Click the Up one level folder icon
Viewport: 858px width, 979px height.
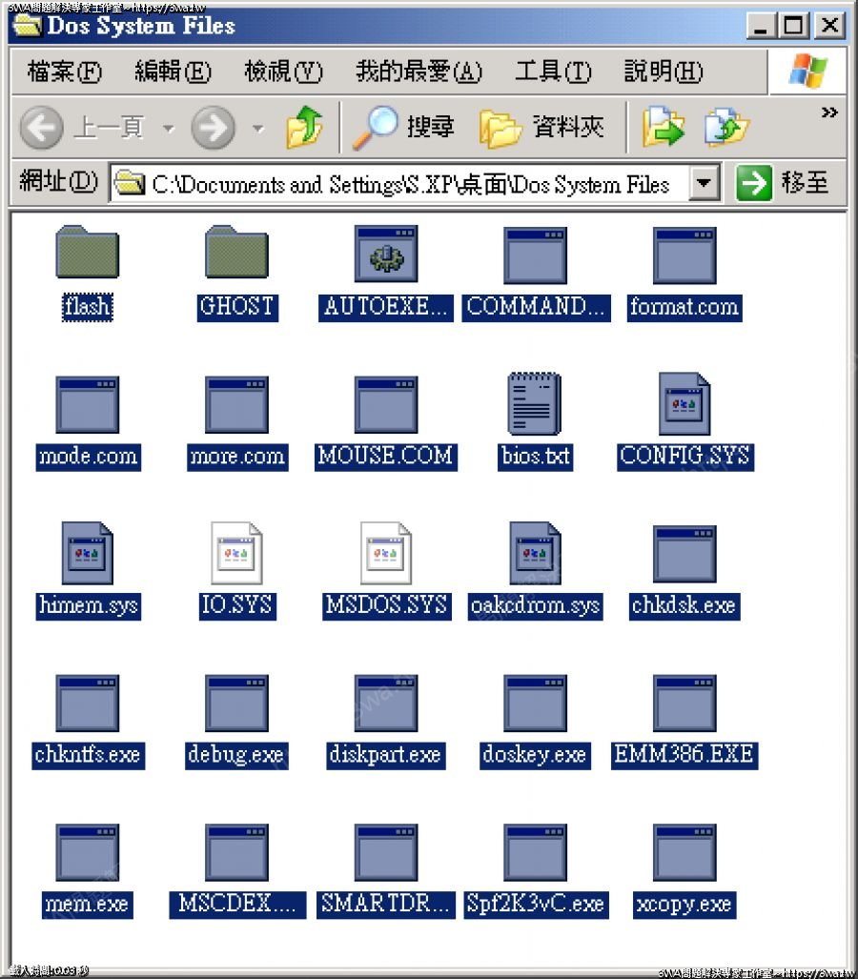point(304,128)
